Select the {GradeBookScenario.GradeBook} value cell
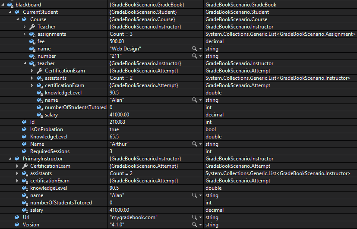 [x=147, y=5]
